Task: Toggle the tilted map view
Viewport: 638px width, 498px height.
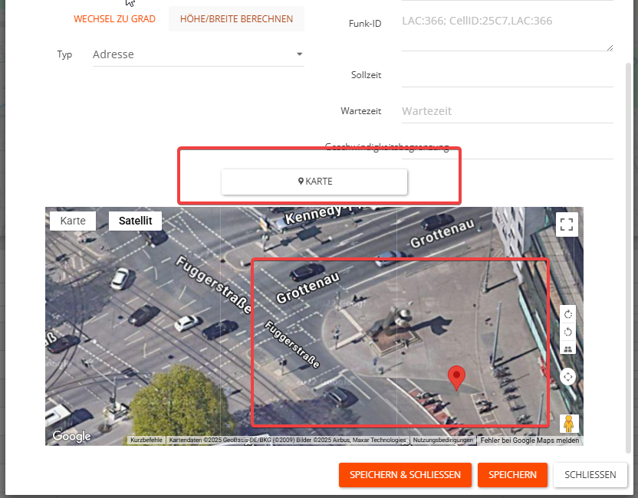Action: point(568,349)
